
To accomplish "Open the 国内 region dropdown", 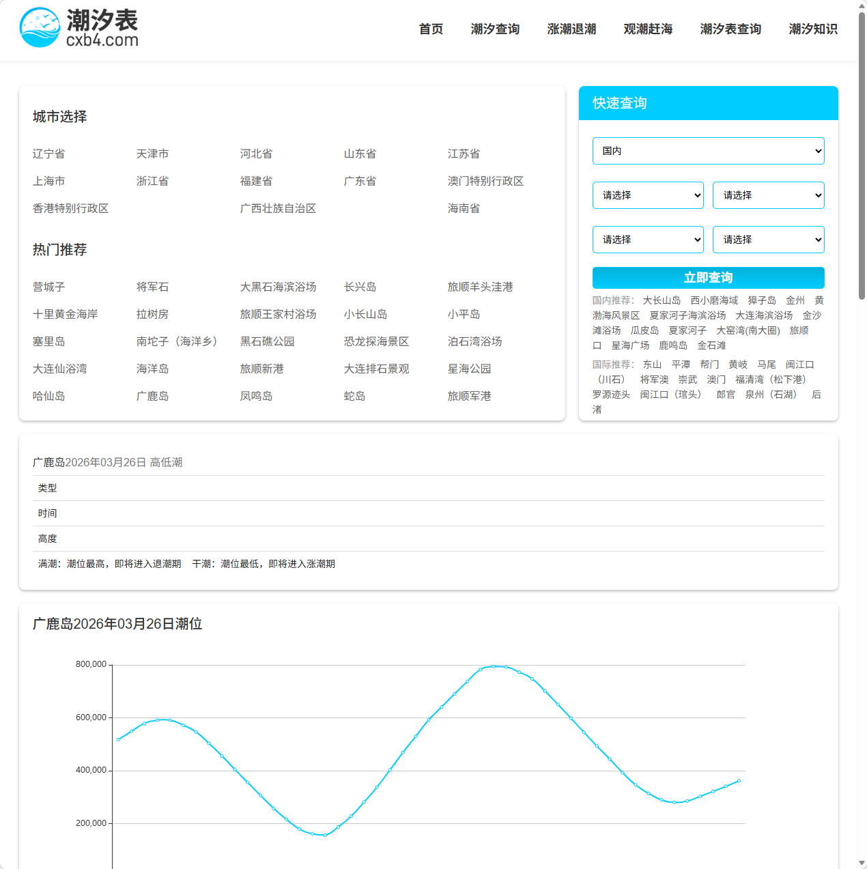I will [708, 151].
